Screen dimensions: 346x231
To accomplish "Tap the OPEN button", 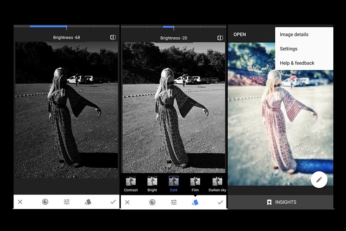I will (x=240, y=34).
